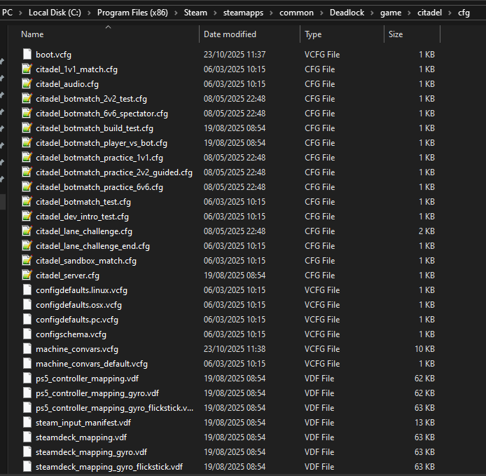Click the citadel_botmatch_practice_6v6.cfg file icon

point(27,186)
